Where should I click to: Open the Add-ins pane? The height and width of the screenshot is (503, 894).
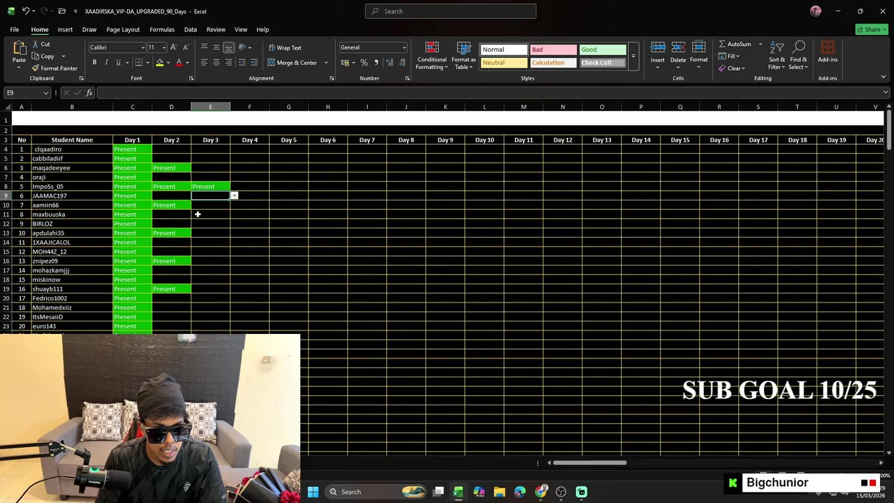[x=828, y=52]
